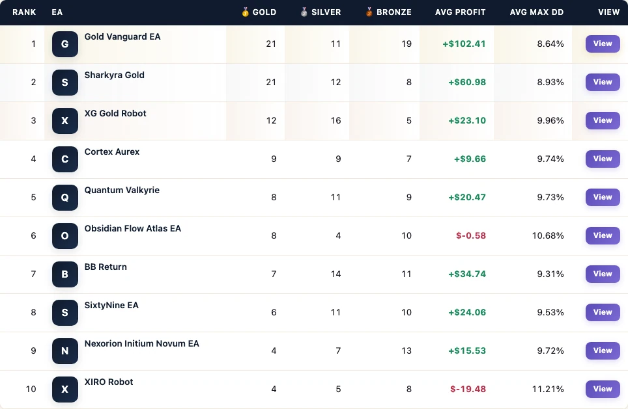Select the BB Return name
Viewport: 628px width, 409px height.
click(x=106, y=267)
